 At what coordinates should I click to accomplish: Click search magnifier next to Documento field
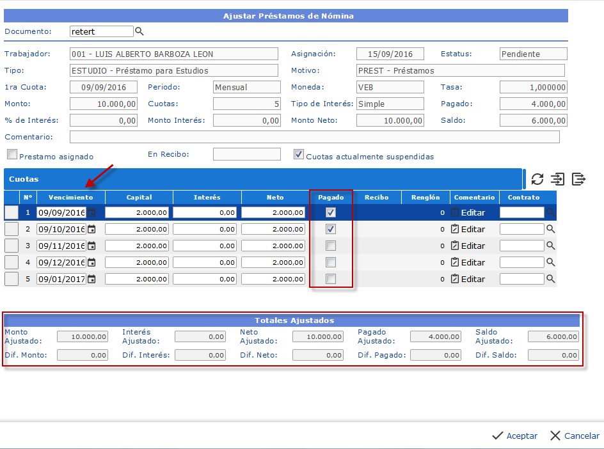click(139, 31)
